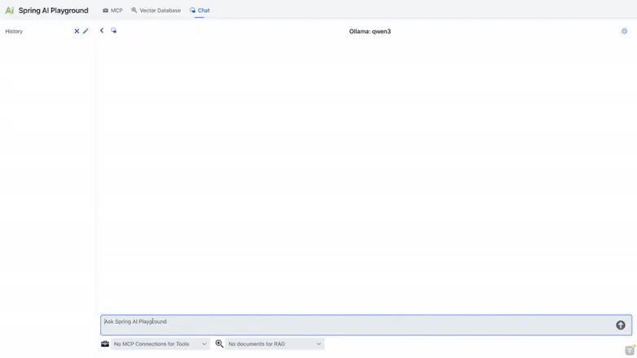Open the Vector Database tab
Image resolution: width=637 pixels, height=358 pixels.
156,11
